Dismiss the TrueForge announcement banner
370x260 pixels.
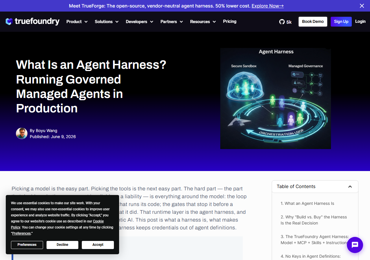coord(362,6)
